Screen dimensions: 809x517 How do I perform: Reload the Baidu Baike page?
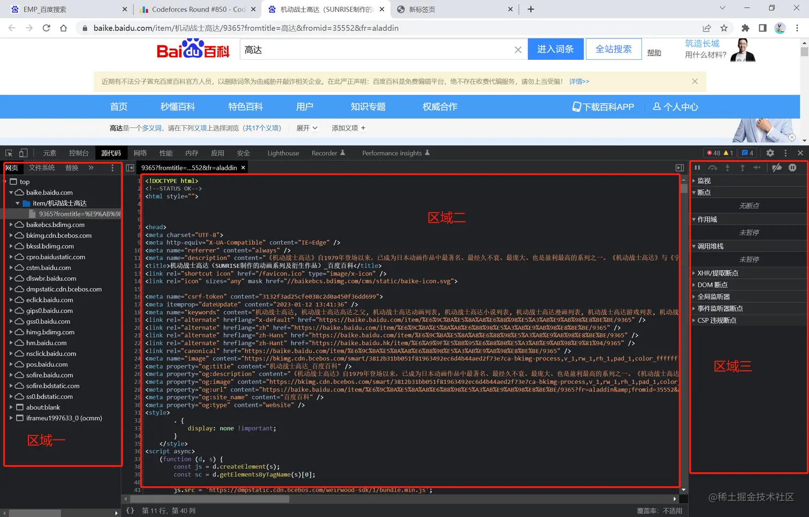pyautogui.click(x=47, y=28)
